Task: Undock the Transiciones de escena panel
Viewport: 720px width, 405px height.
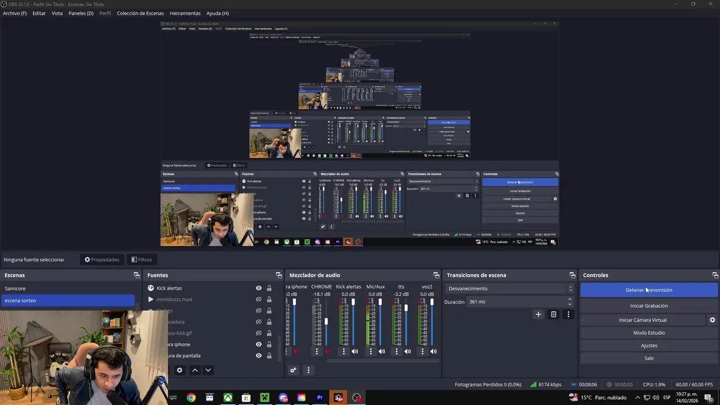Action: tap(572, 275)
